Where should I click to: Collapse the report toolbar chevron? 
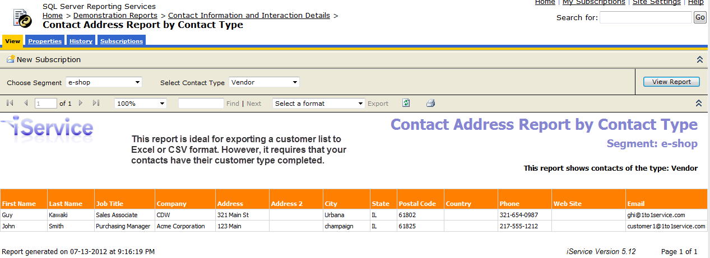[x=699, y=103]
